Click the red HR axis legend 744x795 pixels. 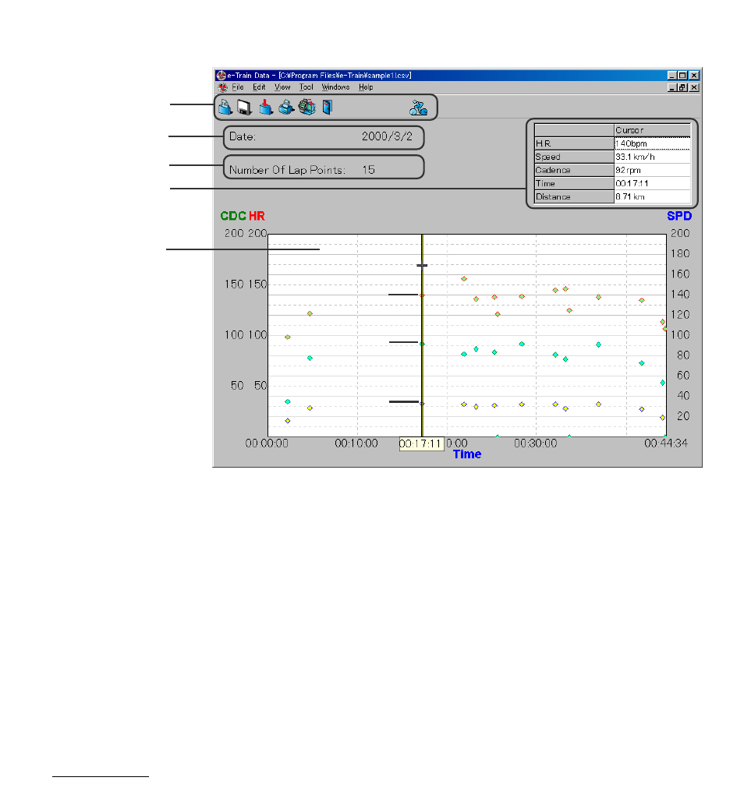(257, 216)
